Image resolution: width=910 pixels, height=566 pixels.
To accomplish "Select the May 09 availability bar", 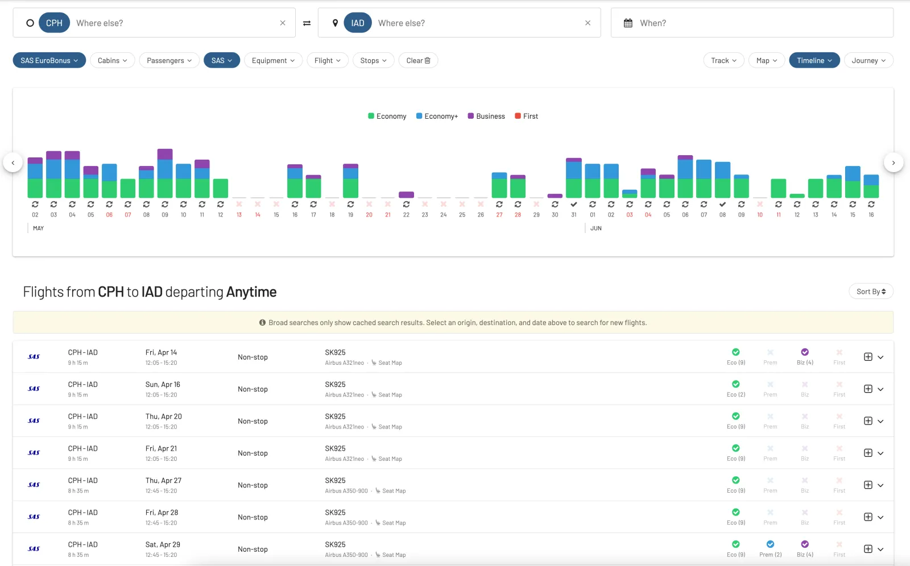I will tap(165, 173).
